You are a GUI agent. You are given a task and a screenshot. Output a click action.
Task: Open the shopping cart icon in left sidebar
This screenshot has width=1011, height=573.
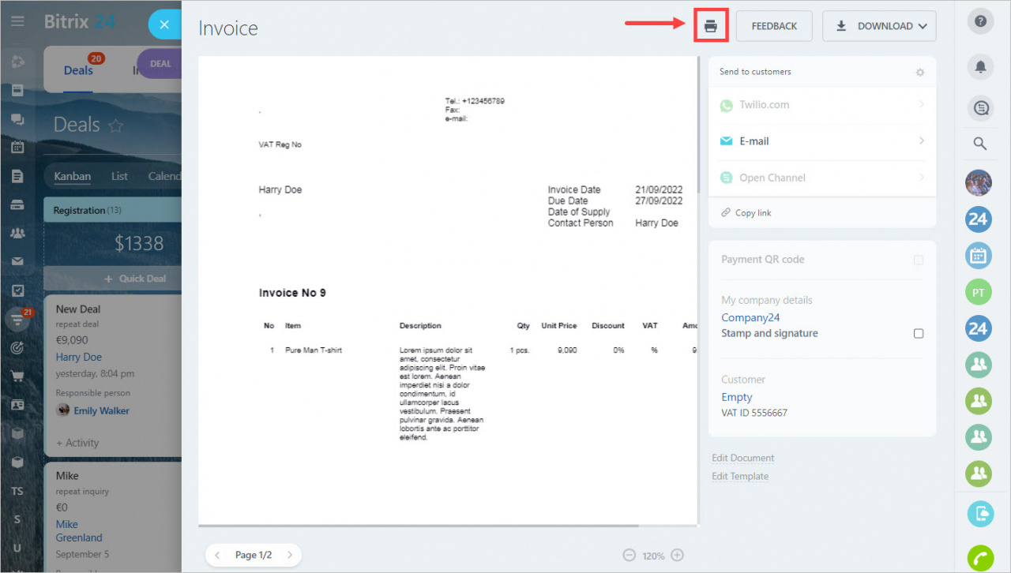click(x=17, y=376)
